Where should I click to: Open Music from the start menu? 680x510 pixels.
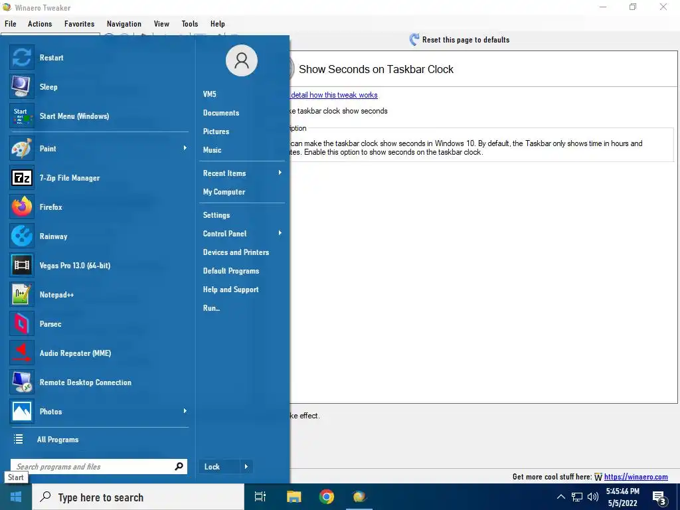coord(212,150)
